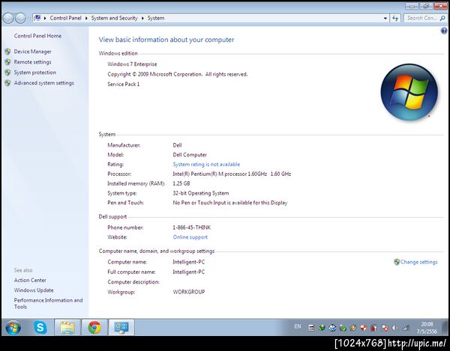Click 'Service Pack 1' text

point(124,84)
